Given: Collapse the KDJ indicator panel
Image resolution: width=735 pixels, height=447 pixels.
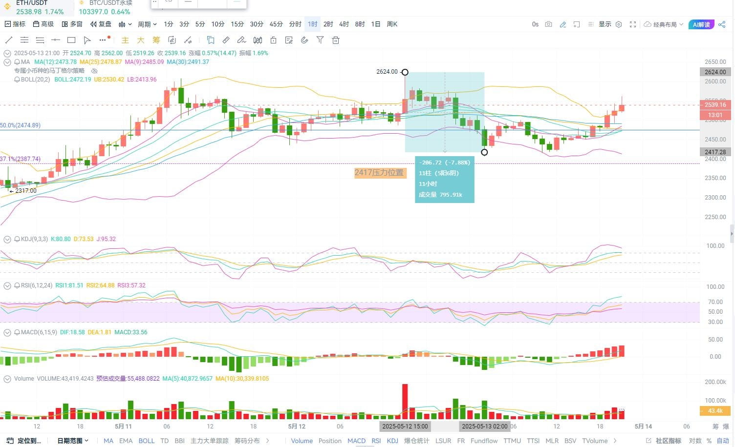Looking at the screenshot, I should click(7, 239).
